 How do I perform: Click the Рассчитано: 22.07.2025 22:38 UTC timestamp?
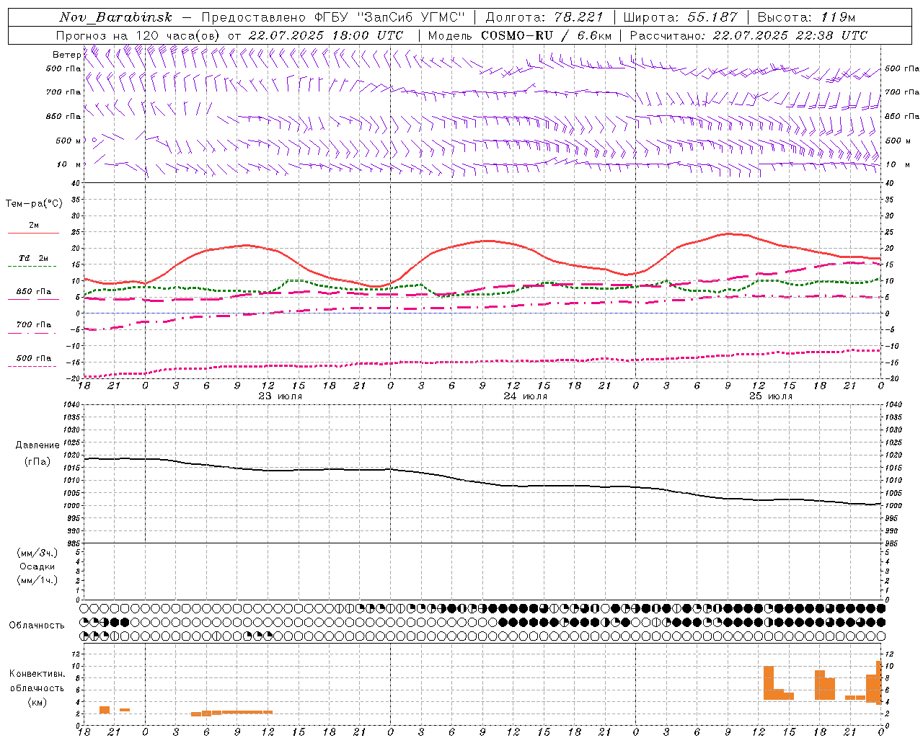748,35
